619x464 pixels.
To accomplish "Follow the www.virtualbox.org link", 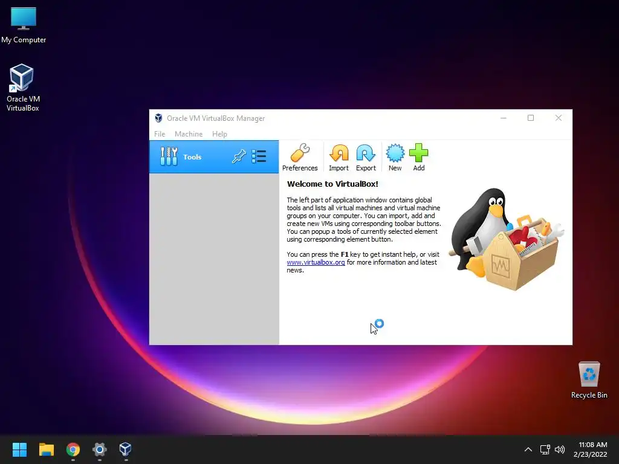I will click(316, 262).
